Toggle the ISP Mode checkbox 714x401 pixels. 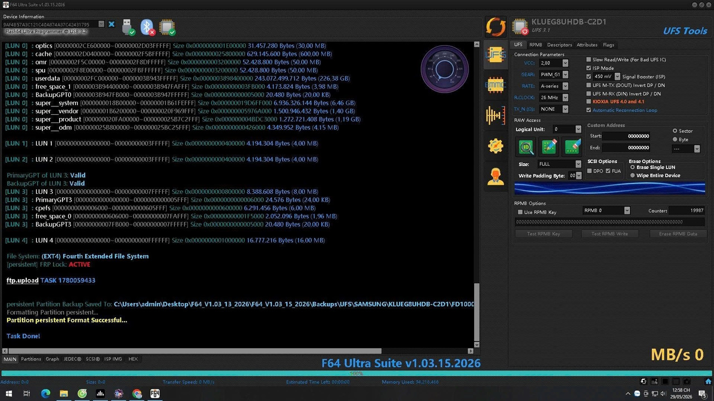point(589,68)
